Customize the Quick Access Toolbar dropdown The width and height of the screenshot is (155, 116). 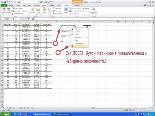[x=51, y=2]
